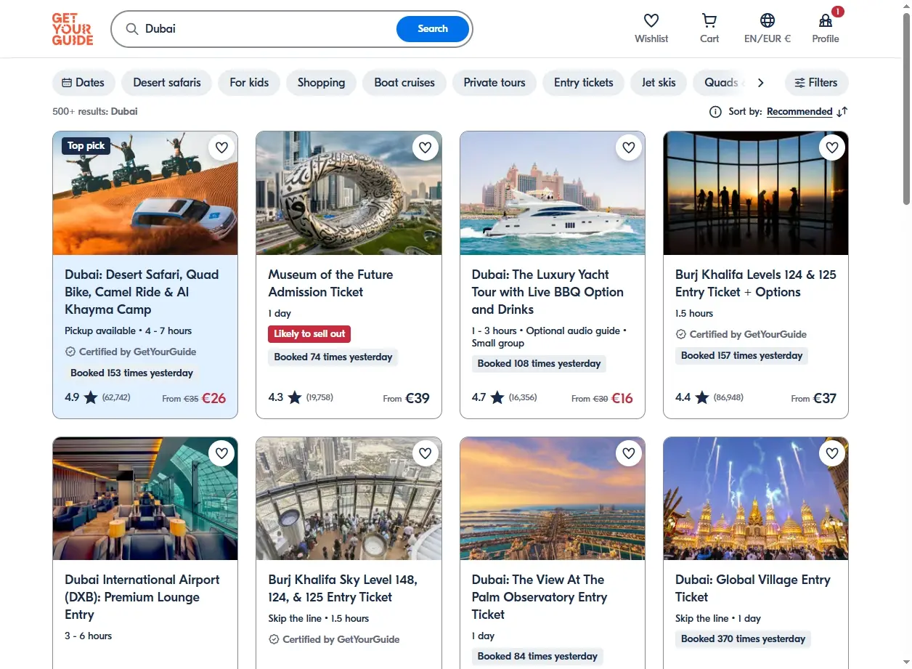Select the Boat cruises filter chip
Image resolution: width=912 pixels, height=669 pixels.
tap(404, 83)
